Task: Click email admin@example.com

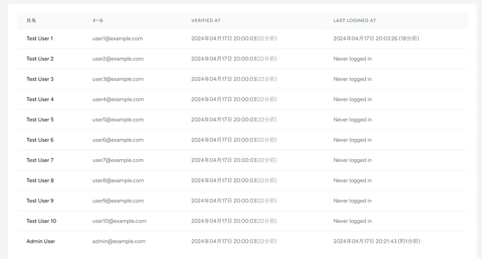Action: pos(119,241)
